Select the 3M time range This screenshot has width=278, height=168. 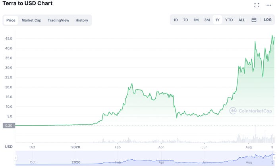[x=207, y=20]
